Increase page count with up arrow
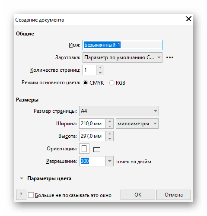 click(100, 67)
